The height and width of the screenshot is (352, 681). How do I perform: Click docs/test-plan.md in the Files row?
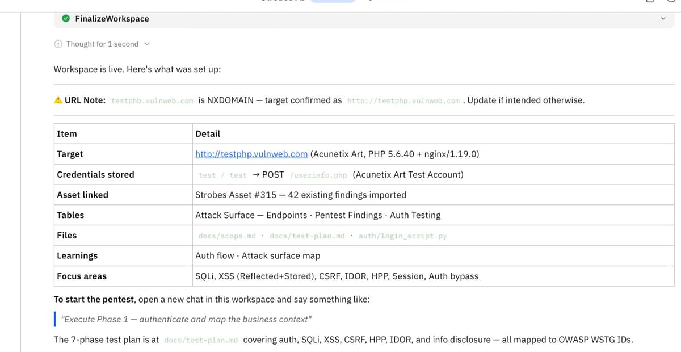pyautogui.click(x=307, y=236)
